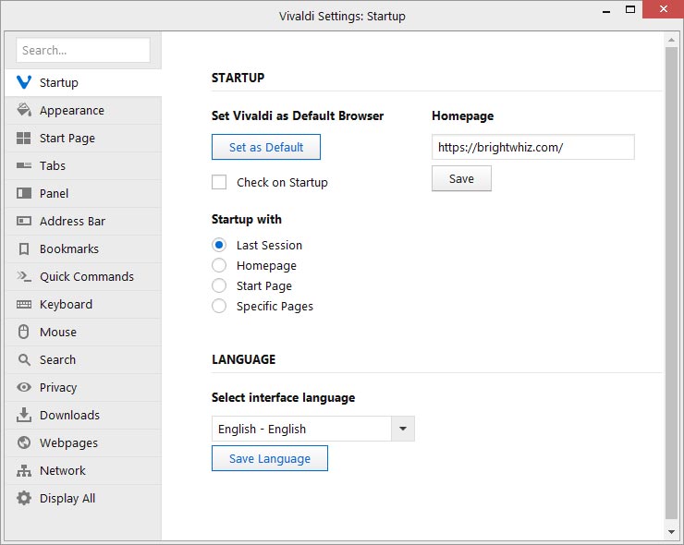
Task: Click the Address Bar icon
Action: pos(23,221)
